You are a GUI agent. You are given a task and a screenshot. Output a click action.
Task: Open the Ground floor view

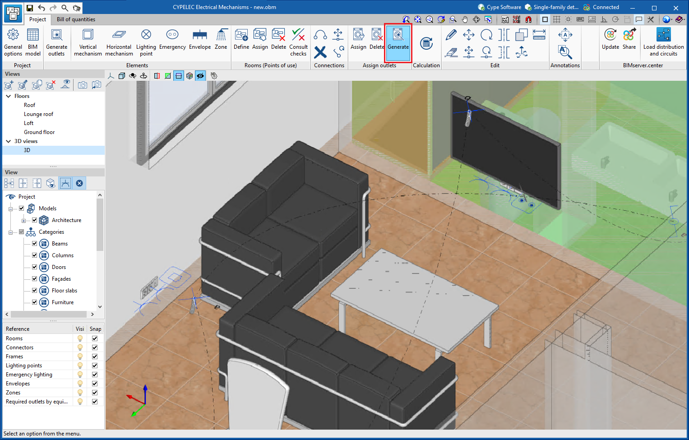(x=39, y=132)
